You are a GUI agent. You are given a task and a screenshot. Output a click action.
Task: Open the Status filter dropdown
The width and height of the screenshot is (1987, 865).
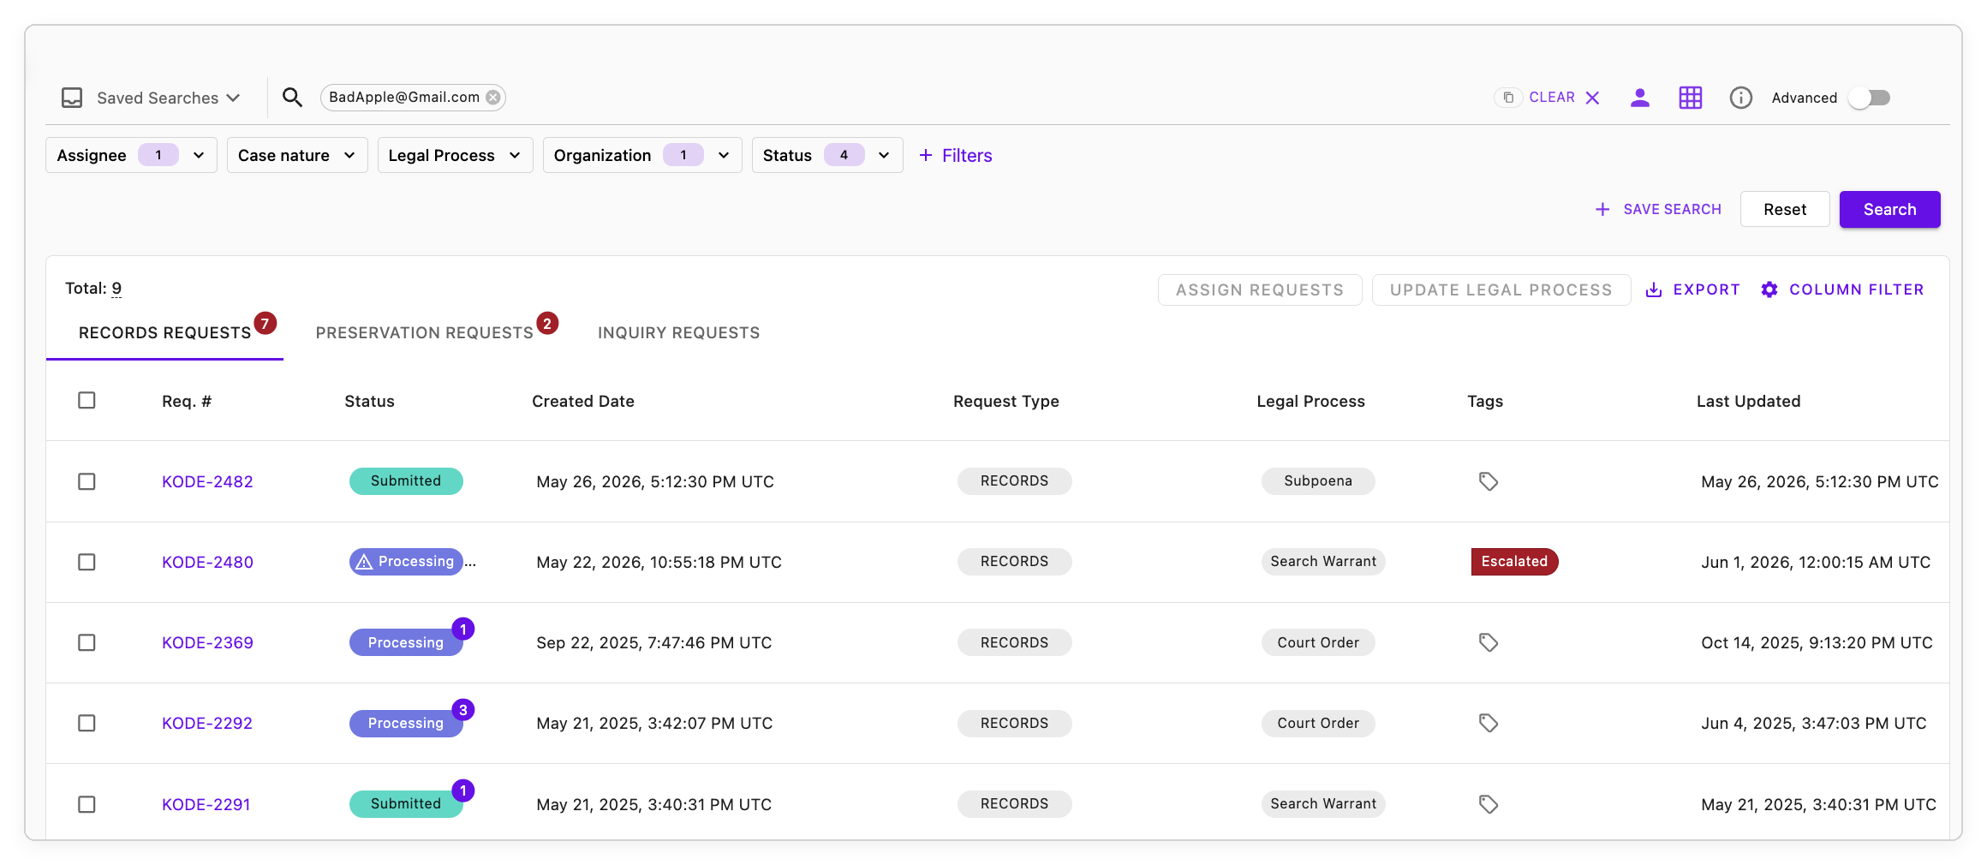click(827, 155)
